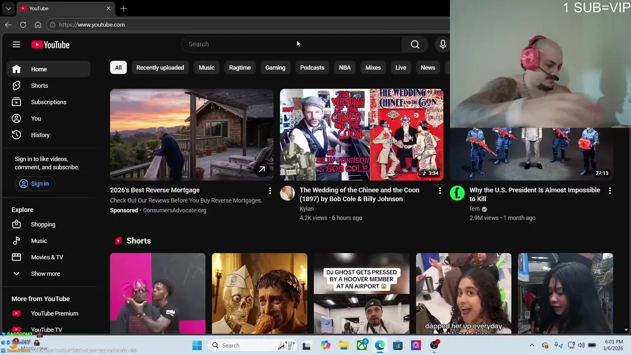The image size is (631, 355).
Task: Click the Sign in button
Action: coord(35,183)
